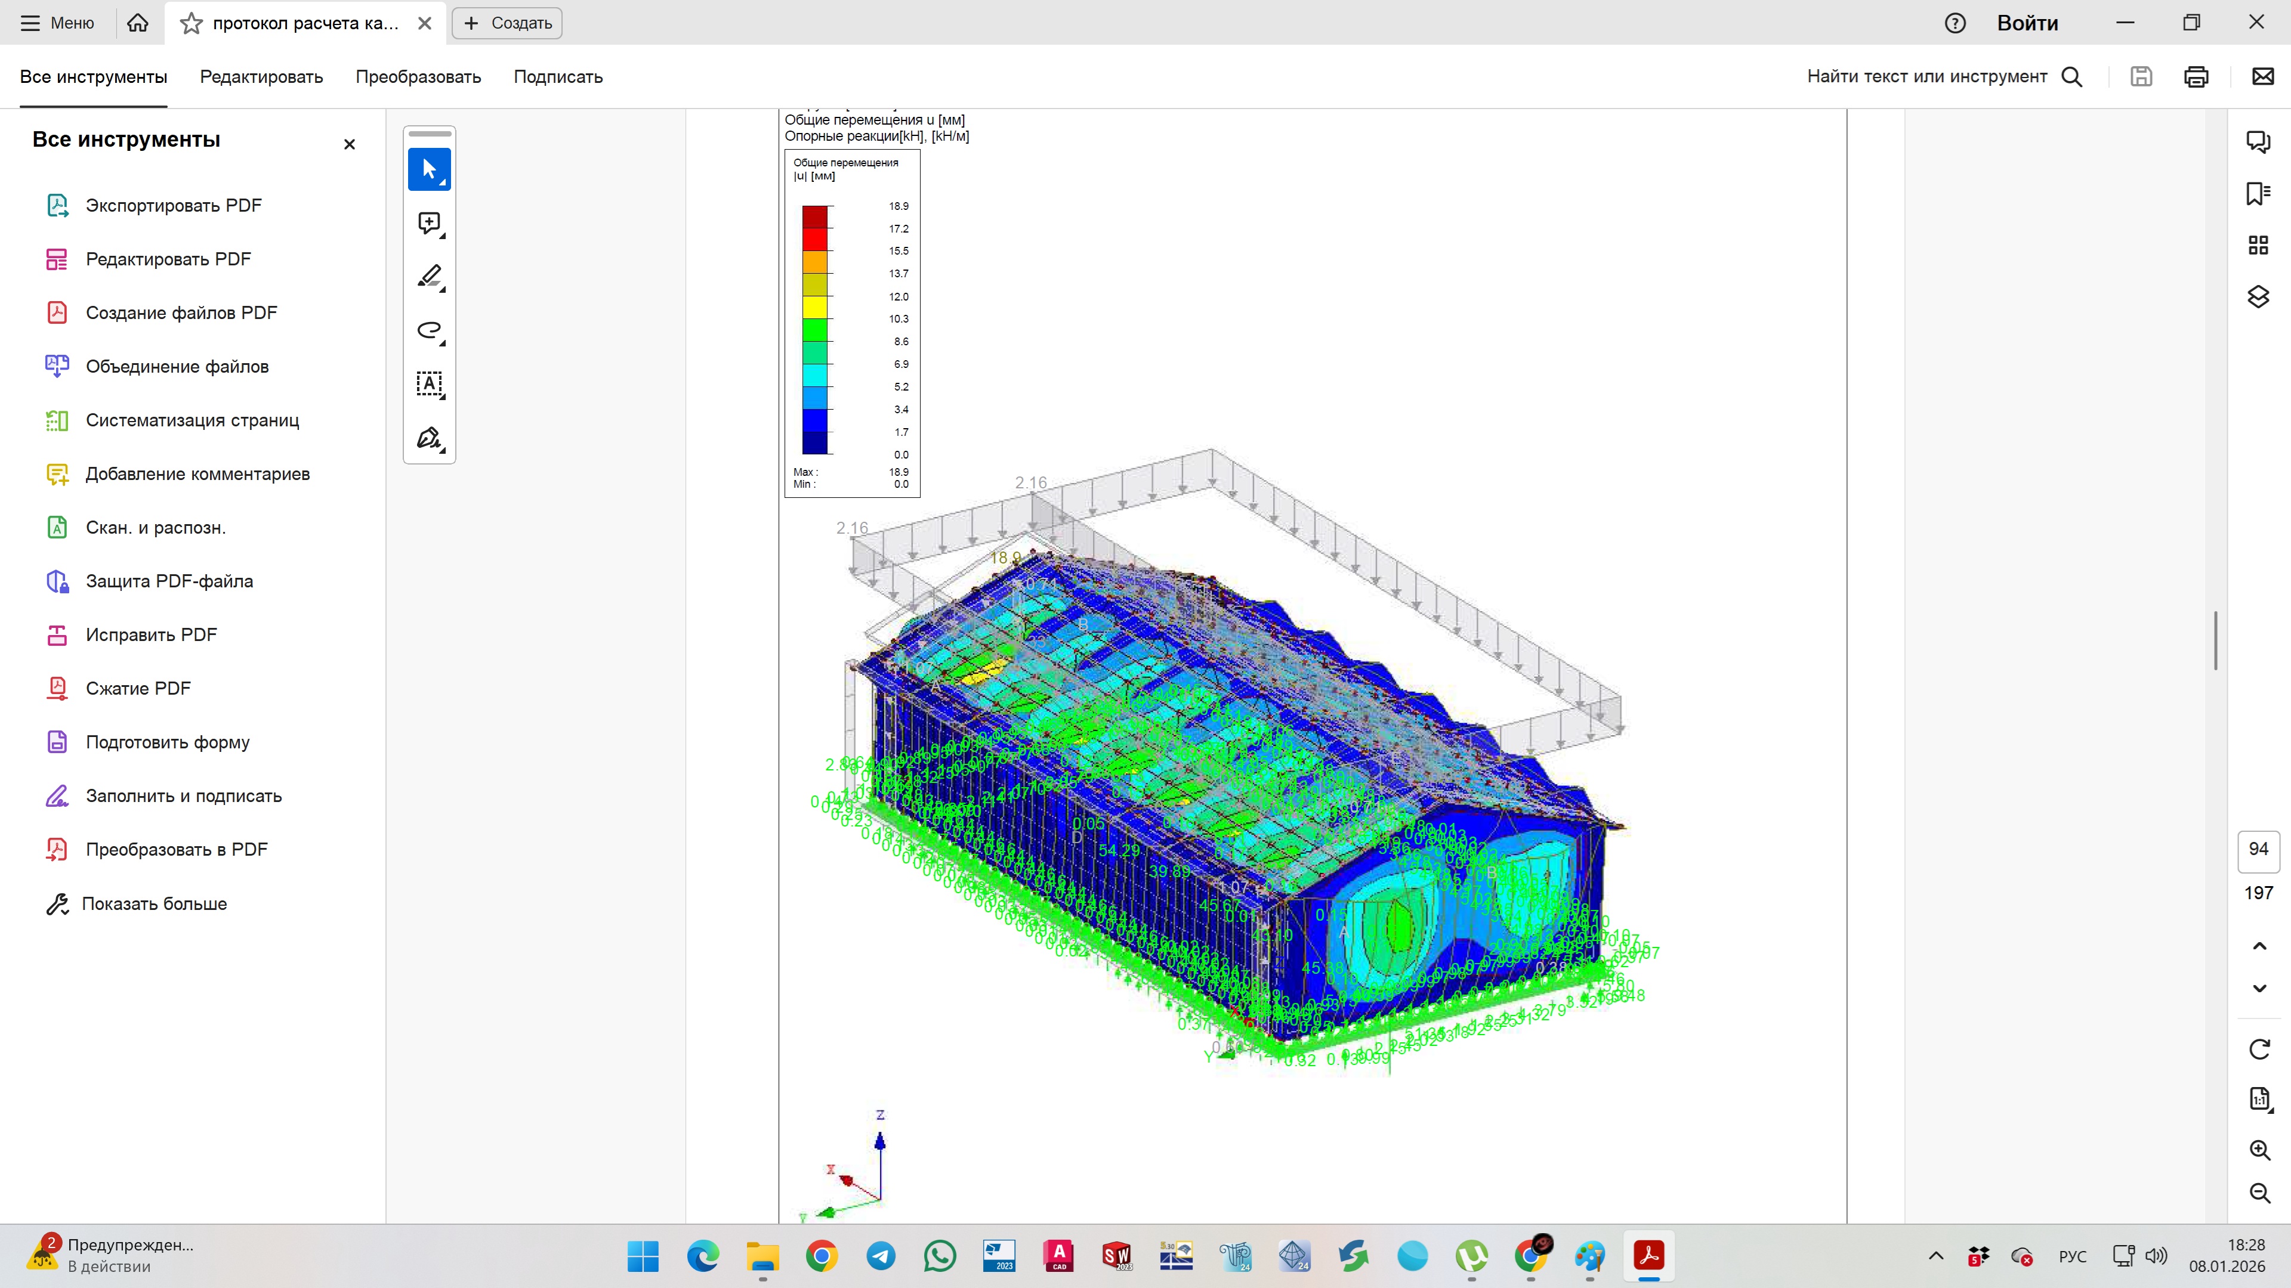
Task: Expand hidden system tray icons
Action: tap(1935, 1256)
